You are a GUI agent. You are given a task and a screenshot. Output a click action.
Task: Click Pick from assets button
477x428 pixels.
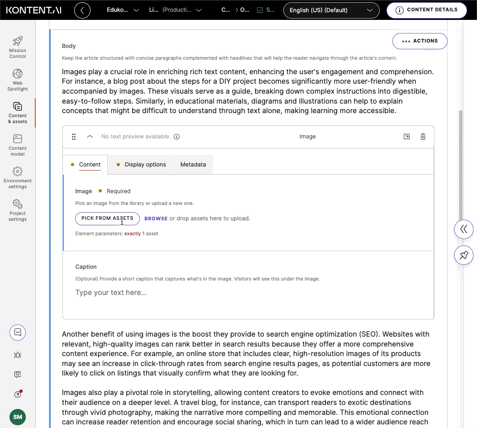(107, 219)
